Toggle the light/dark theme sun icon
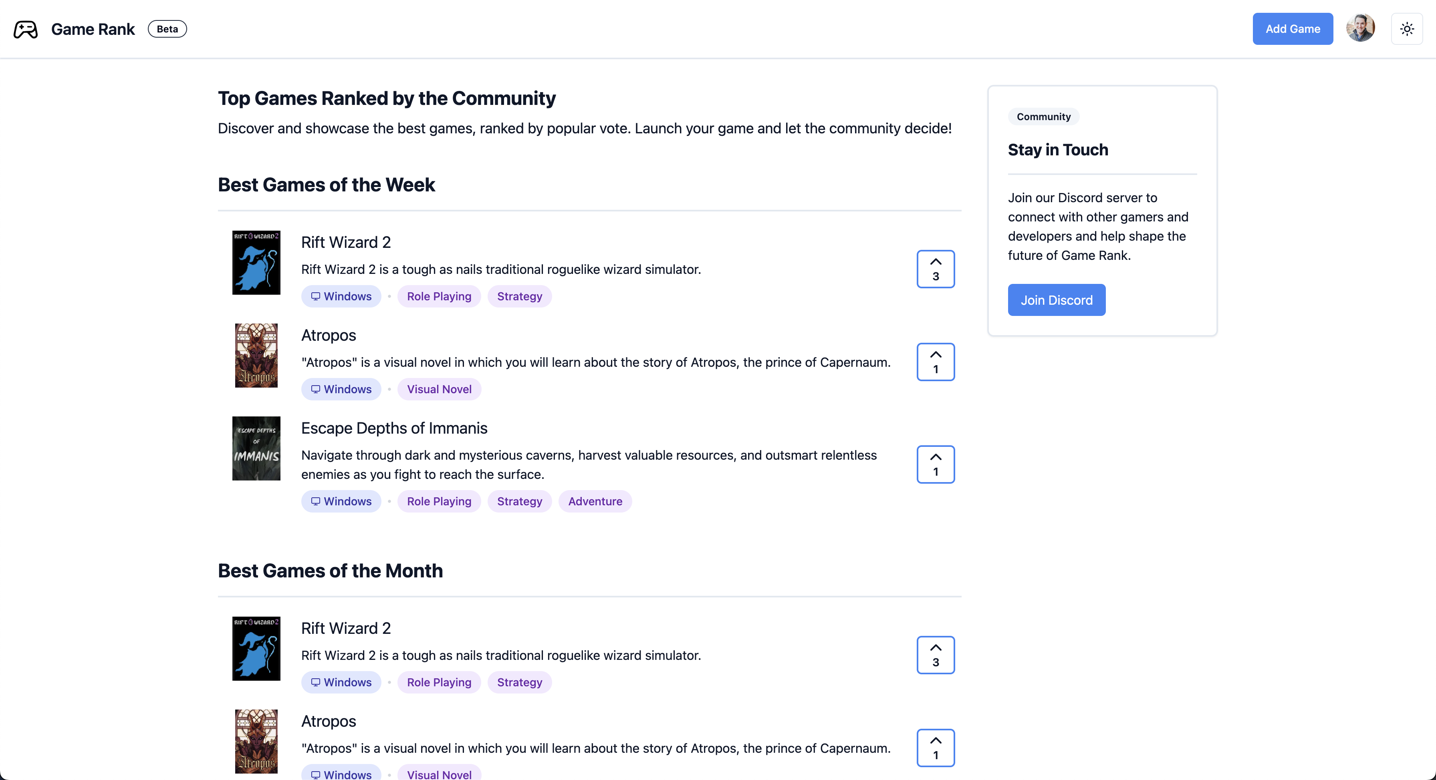Viewport: 1436px width, 780px height. point(1406,29)
